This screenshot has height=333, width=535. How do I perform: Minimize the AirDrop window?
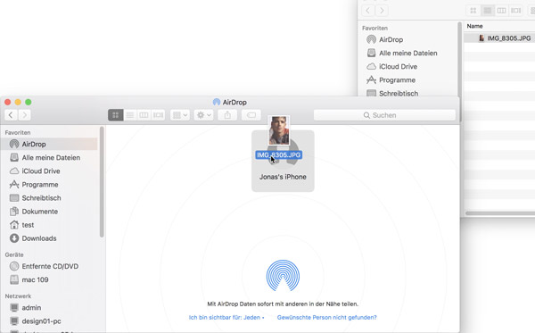click(18, 102)
